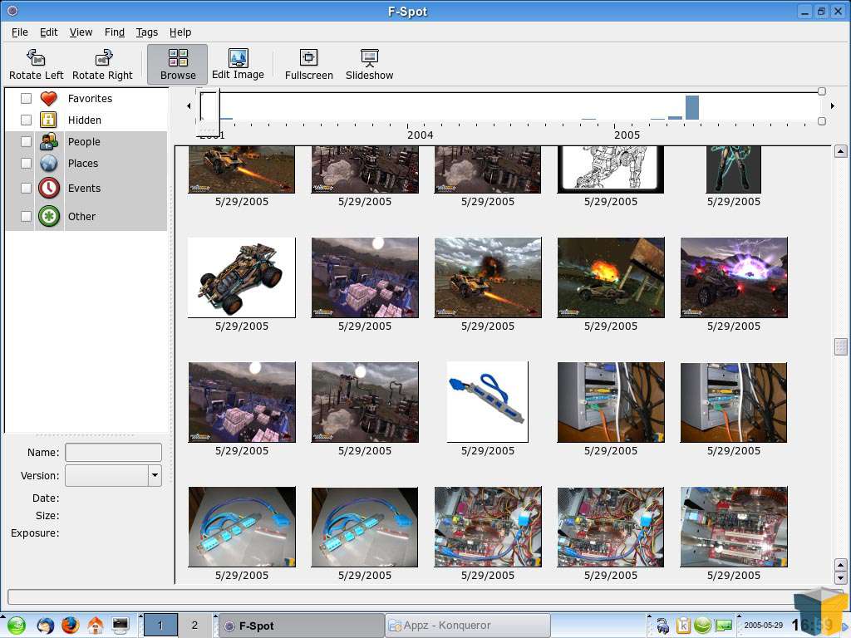This screenshot has width=851, height=638.
Task: Switch to the Appz - Konqueror window
Action: pyautogui.click(x=468, y=626)
